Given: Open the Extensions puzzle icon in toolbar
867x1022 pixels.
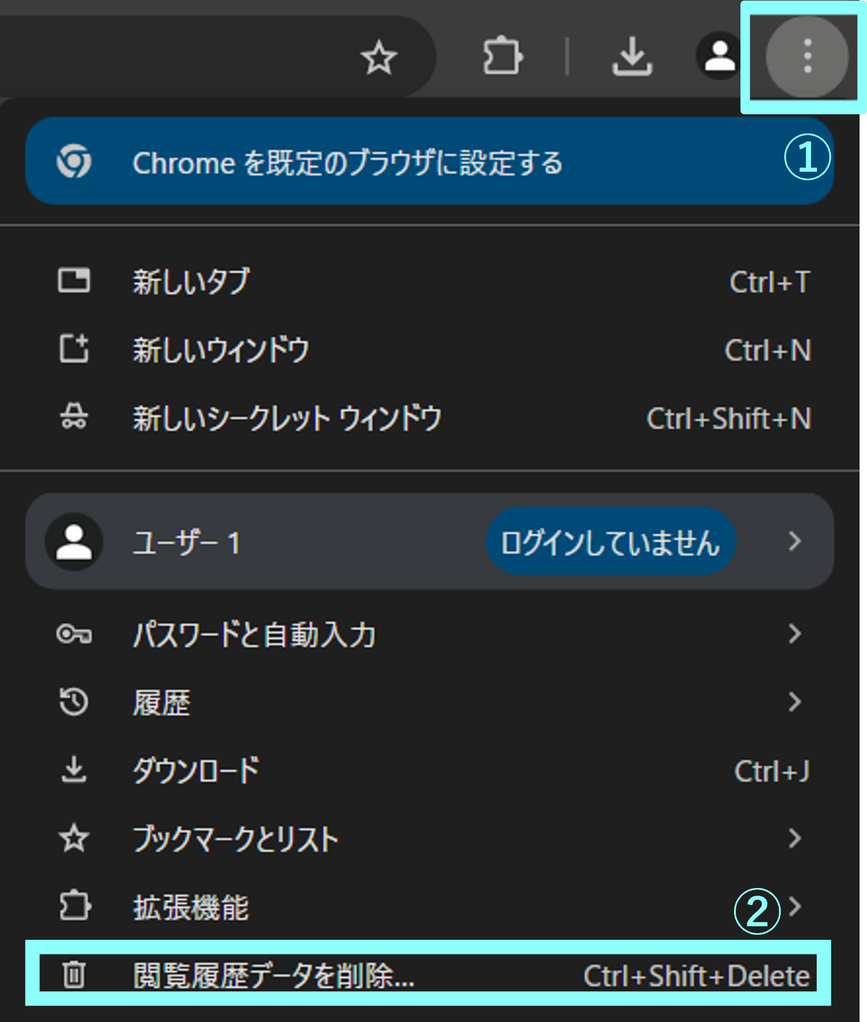Looking at the screenshot, I should click(x=502, y=56).
